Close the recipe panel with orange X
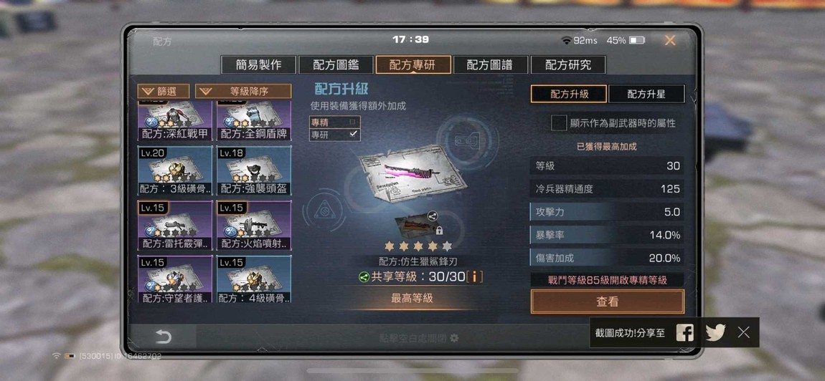Viewport: 825px width, 381px height. [670, 41]
